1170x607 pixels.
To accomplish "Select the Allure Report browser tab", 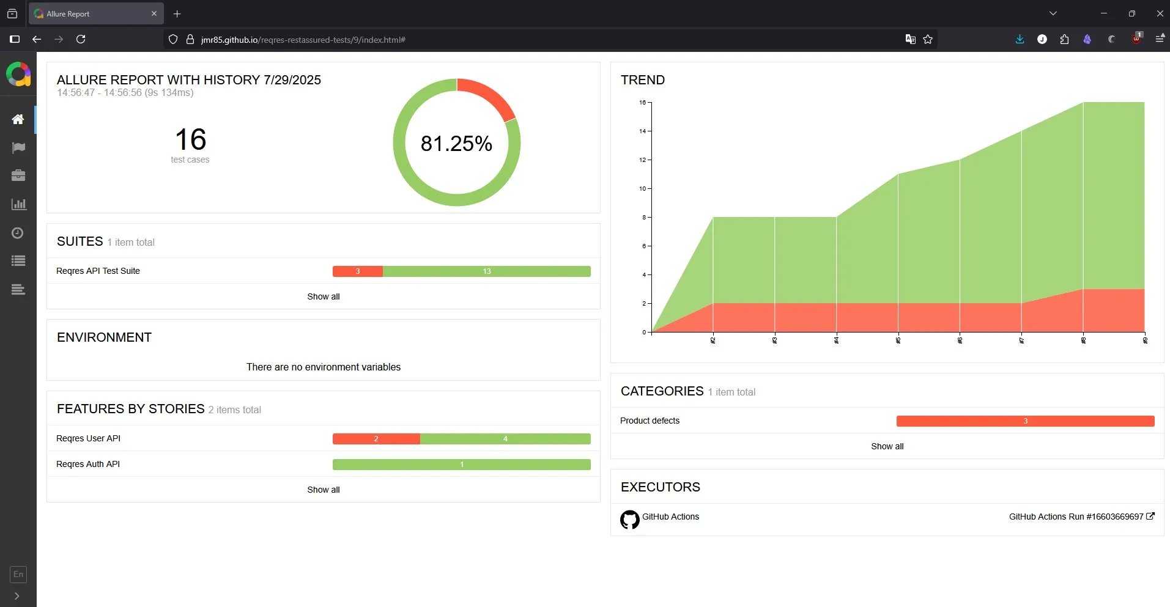I will 92,13.
